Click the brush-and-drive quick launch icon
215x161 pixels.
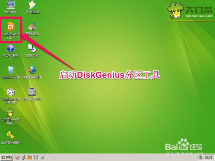[x=24, y=158]
